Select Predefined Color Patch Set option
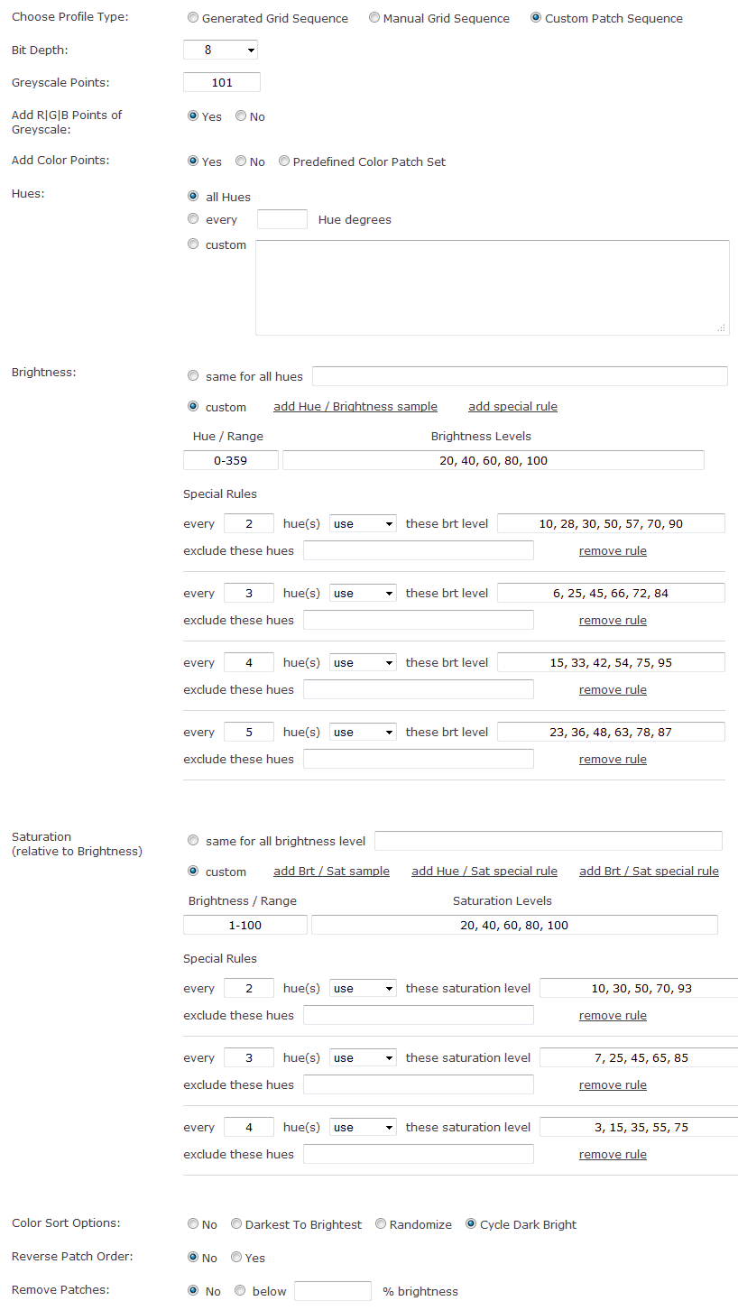The height and width of the screenshot is (1310, 738). [284, 161]
